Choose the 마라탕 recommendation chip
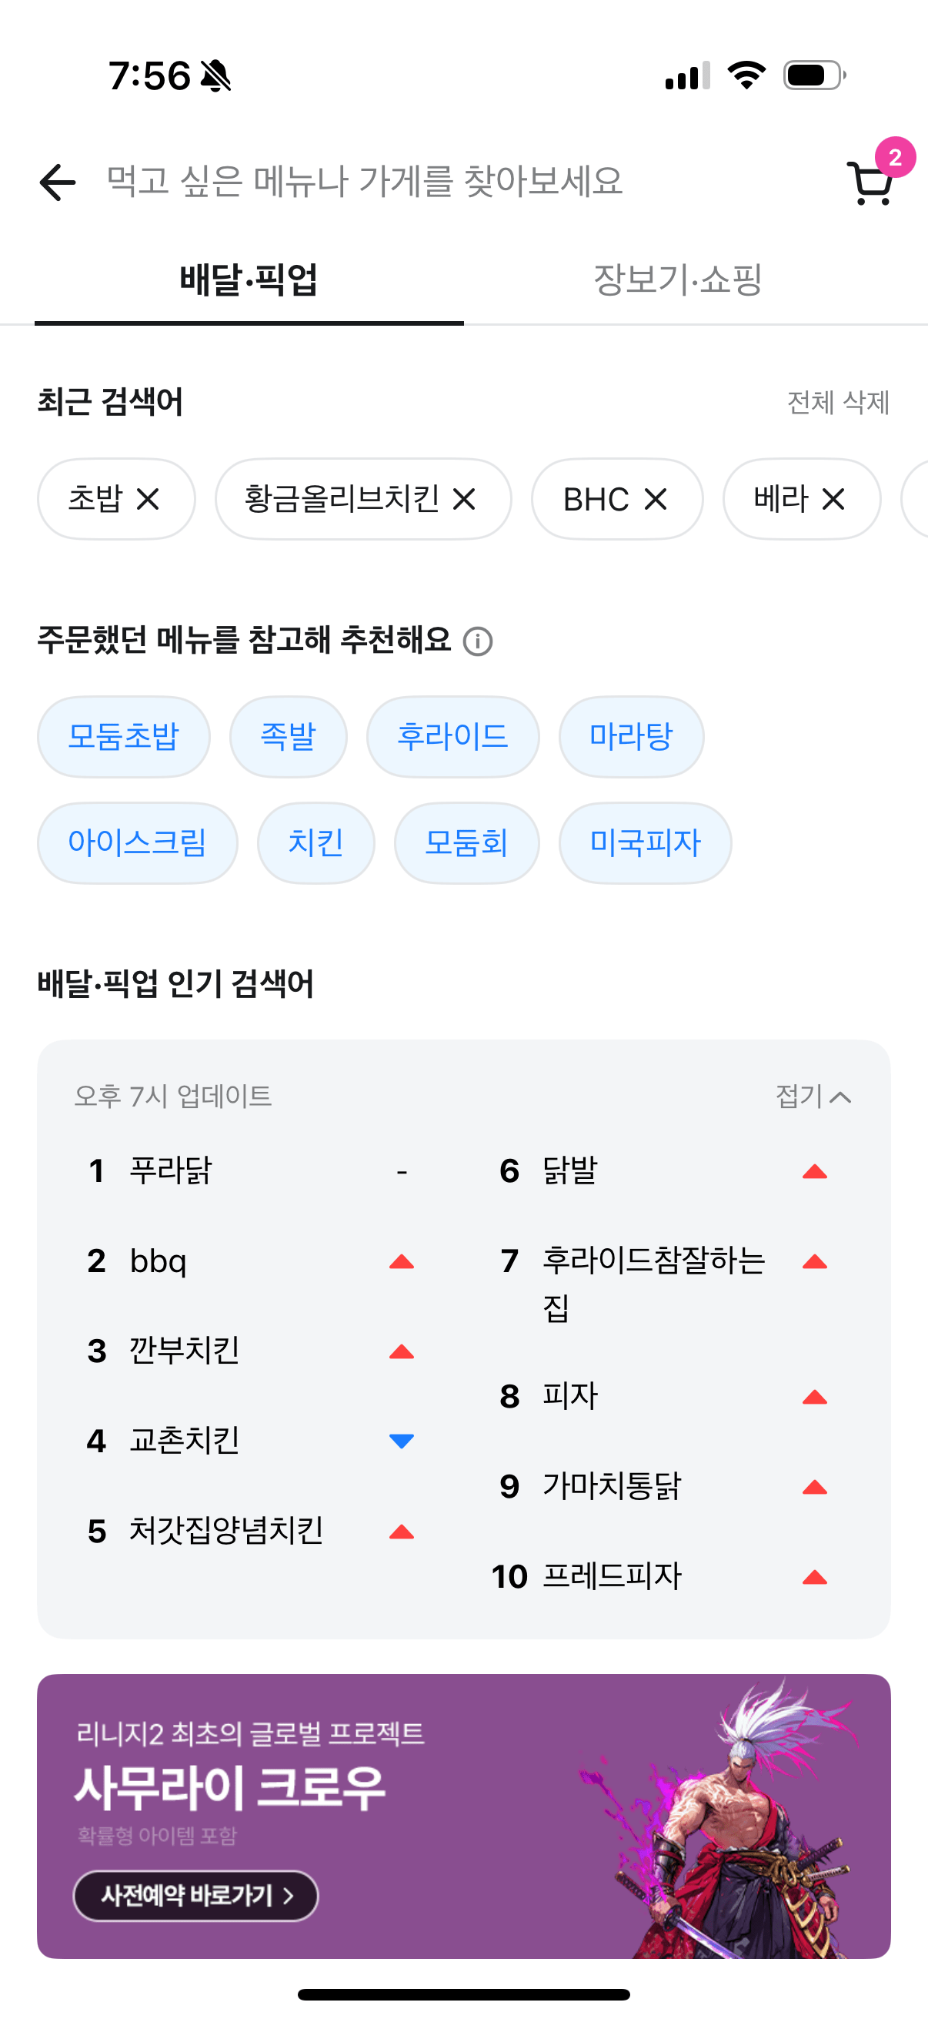The height and width of the screenshot is (2019, 928). point(630,737)
